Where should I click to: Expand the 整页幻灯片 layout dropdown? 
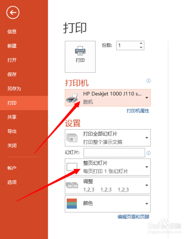coord(108,167)
